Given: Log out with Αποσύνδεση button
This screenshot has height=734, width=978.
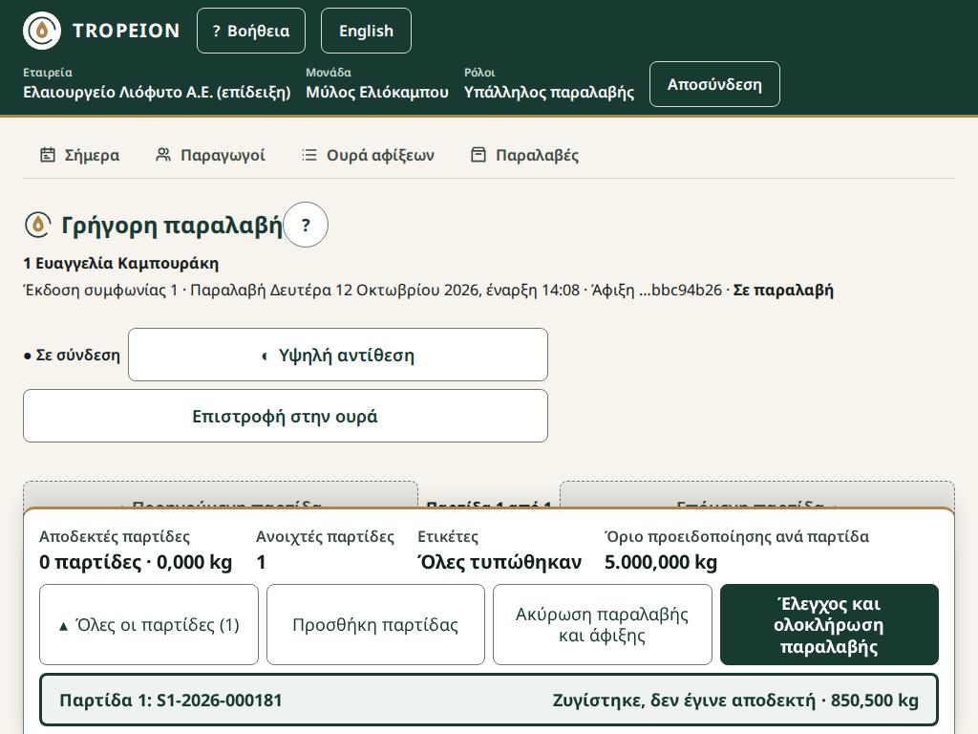Looking at the screenshot, I should point(714,84).
